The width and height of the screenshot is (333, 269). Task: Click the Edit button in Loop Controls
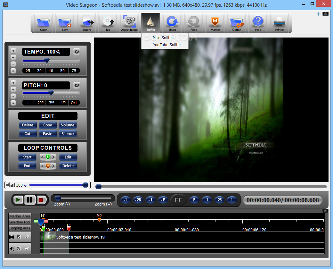[x=68, y=157]
